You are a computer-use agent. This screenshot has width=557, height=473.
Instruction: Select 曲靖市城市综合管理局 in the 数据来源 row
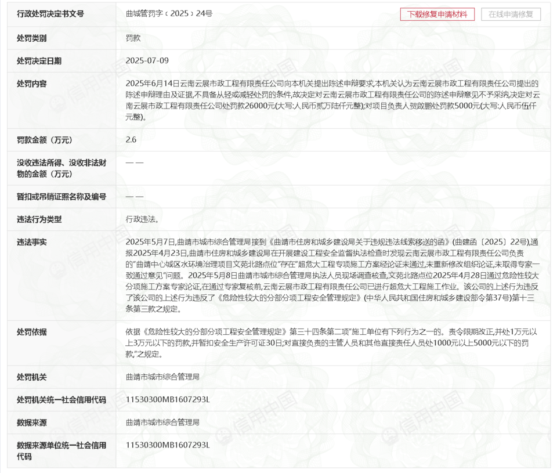coord(162,422)
